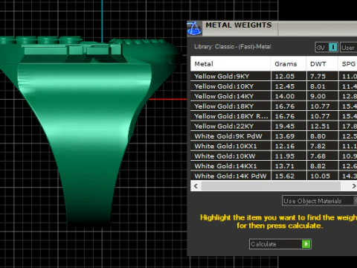Click the 15.62 grams value
The image size is (357, 268).
tap(285, 176)
